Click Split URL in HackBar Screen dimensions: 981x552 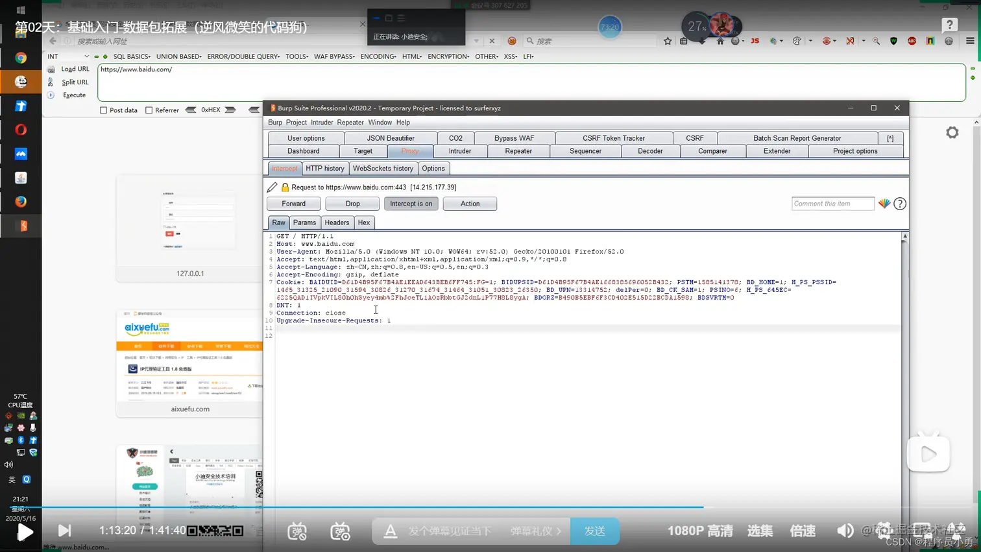pyautogui.click(x=75, y=82)
